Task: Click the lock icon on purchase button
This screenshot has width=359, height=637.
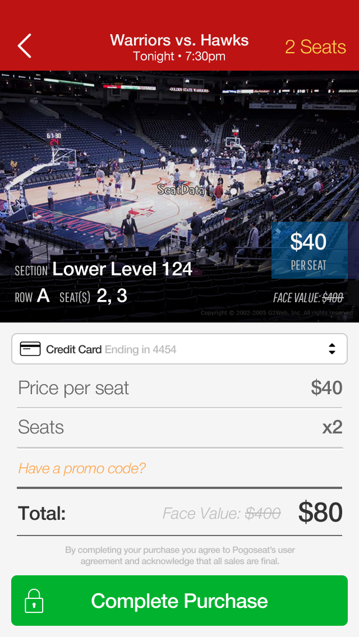Action: click(34, 601)
